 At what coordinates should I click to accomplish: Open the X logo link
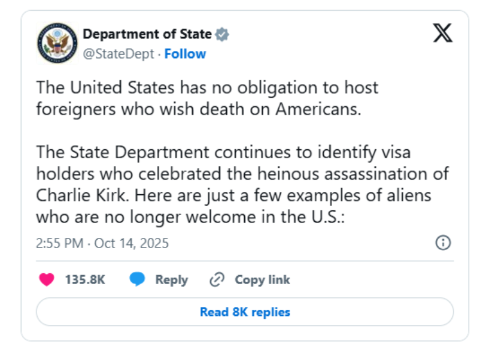(442, 34)
